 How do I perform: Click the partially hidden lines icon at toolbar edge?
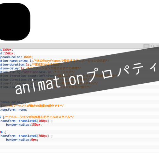158,46
